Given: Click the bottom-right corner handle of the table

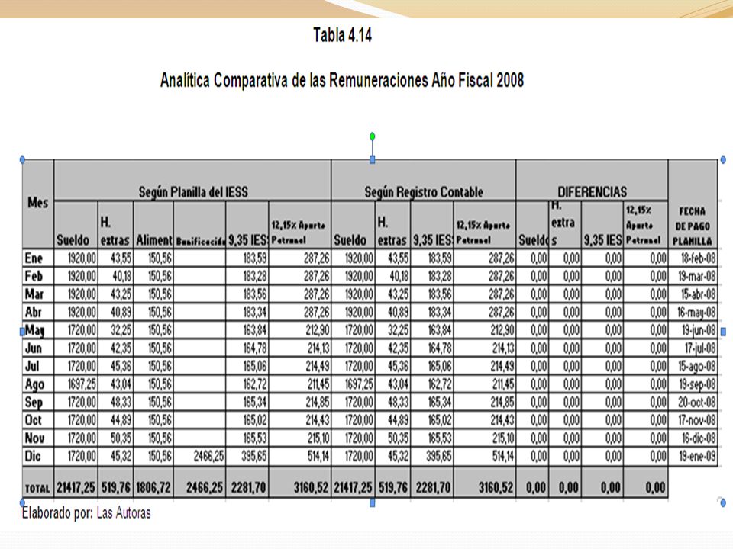Looking at the screenshot, I should tap(723, 502).
